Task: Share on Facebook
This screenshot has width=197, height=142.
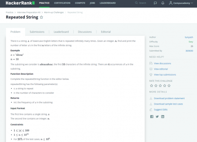Action: 152,116
